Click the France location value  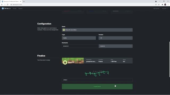pos(100,61)
